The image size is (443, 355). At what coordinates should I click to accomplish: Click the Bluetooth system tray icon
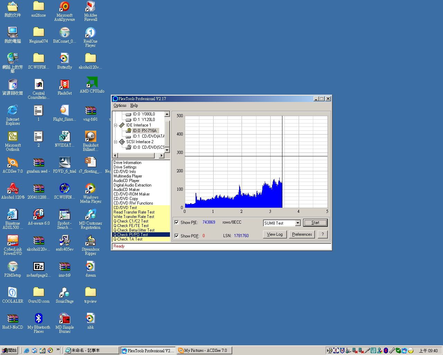[x=386, y=350]
